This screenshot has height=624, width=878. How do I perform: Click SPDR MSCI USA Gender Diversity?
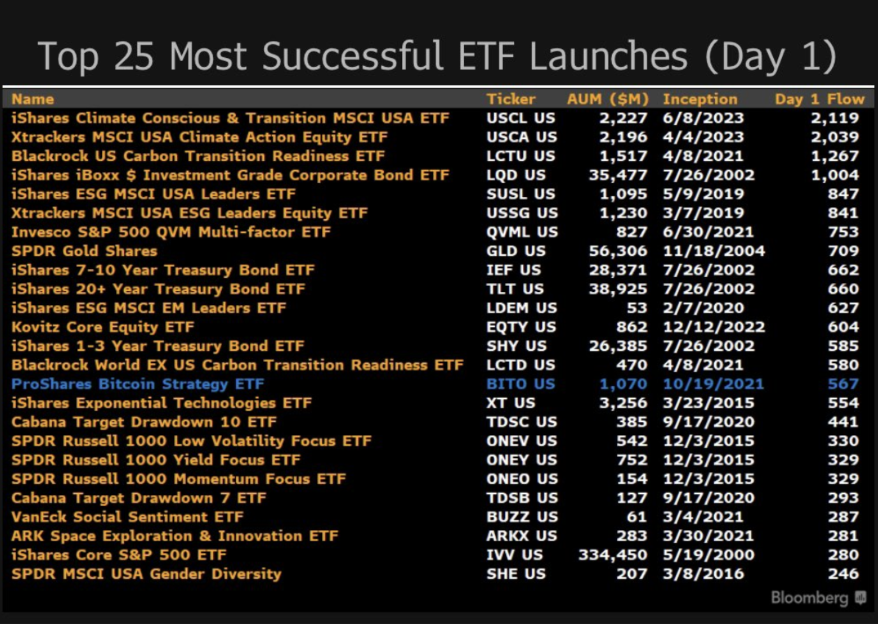coord(146,574)
